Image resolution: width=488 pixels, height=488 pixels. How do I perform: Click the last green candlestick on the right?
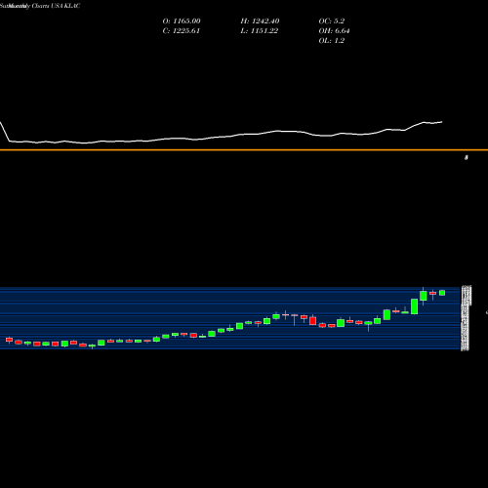click(442, 293)
